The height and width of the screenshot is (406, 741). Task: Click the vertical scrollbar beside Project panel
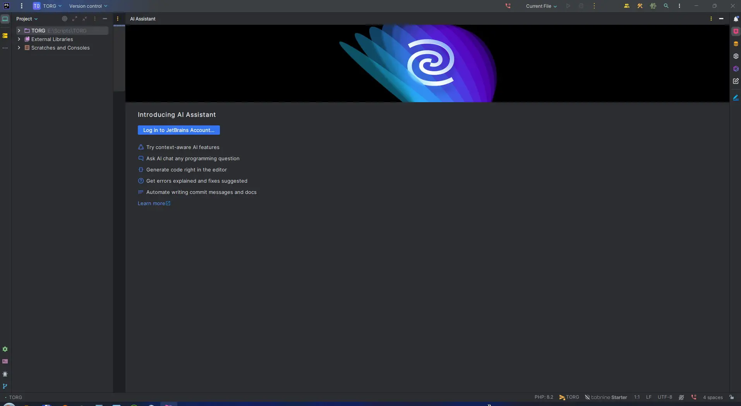119,58
